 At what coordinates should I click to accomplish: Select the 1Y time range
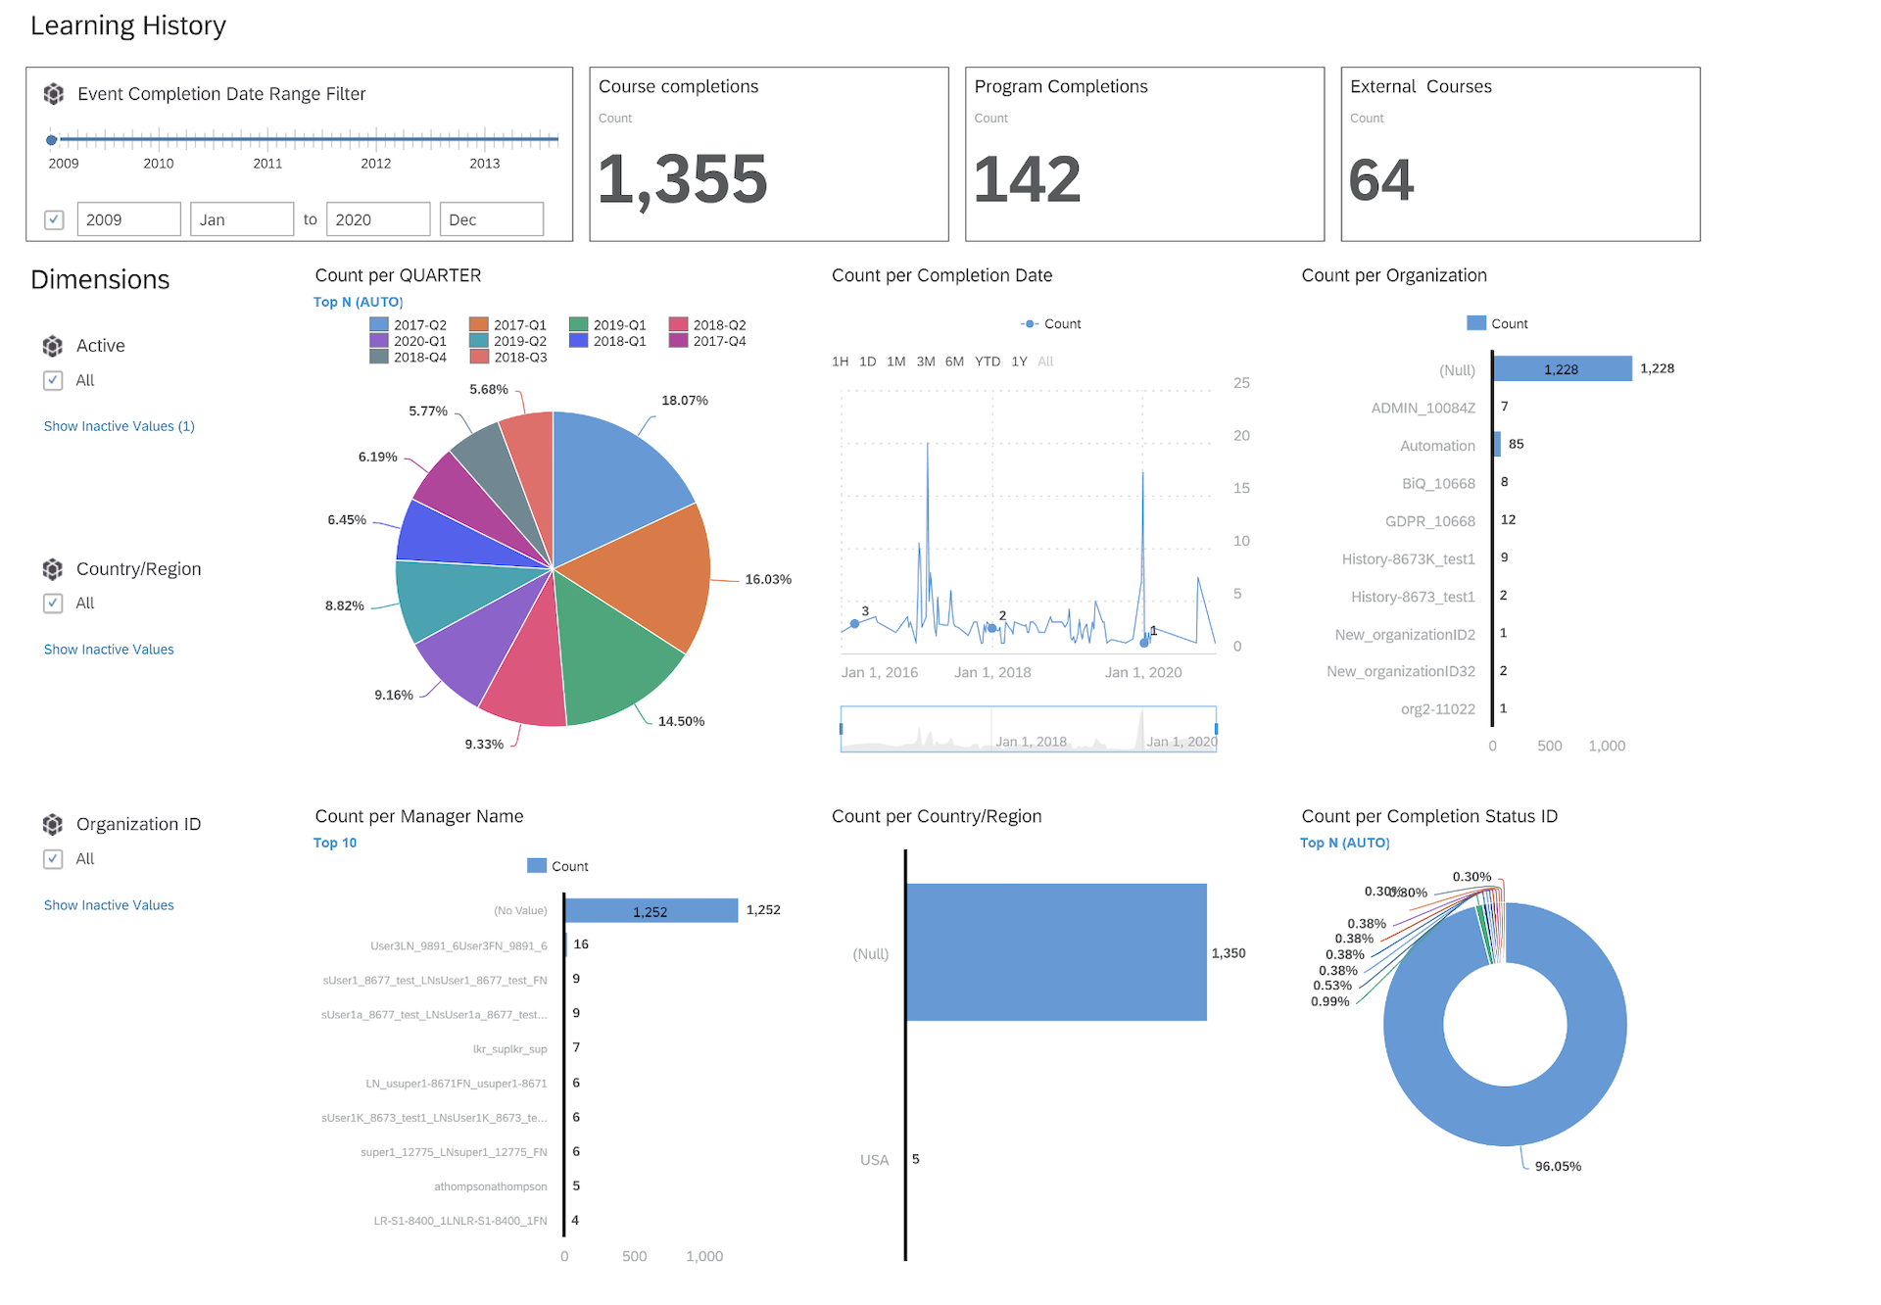pos(1020,362)
